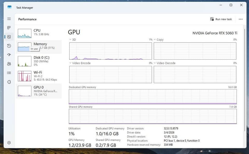Open the App history page icon
This screenshot has height=154, width=249.
[x=9, y=46]
